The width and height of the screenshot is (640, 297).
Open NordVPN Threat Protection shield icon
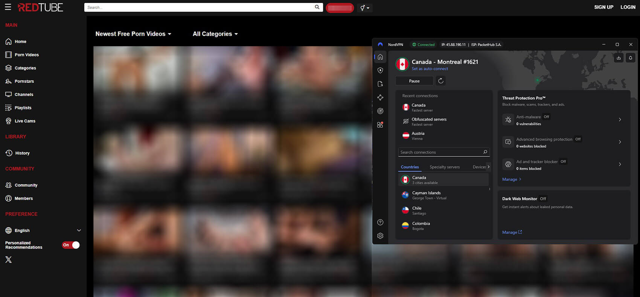(x=380, y=70)
